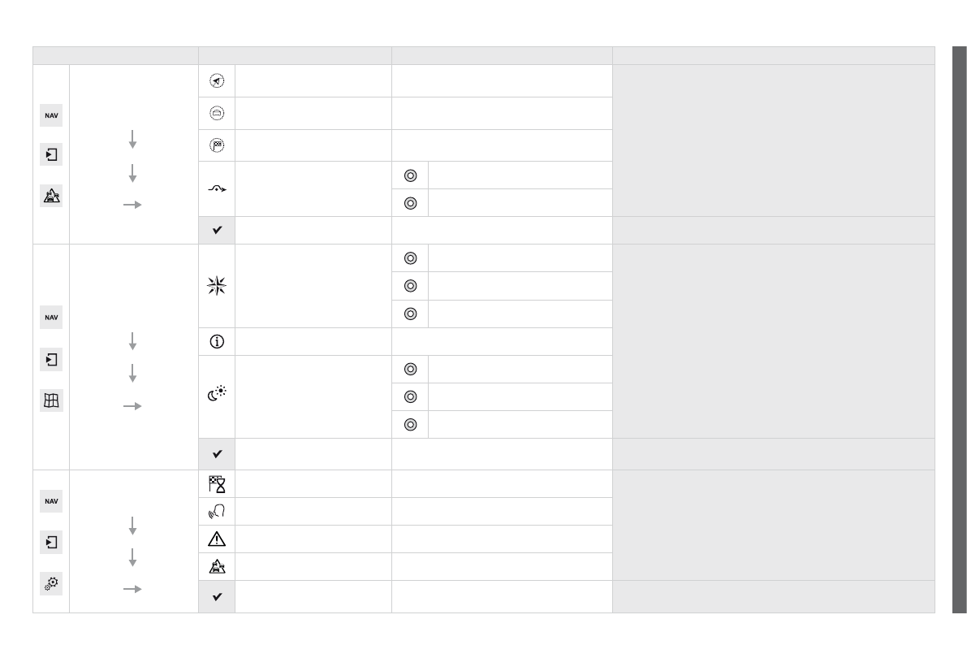The width and height of the screenshot is (967, 645).
Task: Click the checkered flag with hourglass icon
Action: point(217,484)
